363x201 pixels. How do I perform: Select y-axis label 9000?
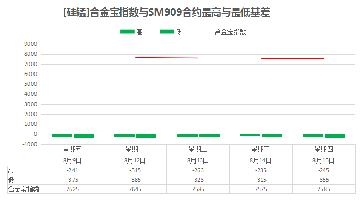[x=31, y=44]
